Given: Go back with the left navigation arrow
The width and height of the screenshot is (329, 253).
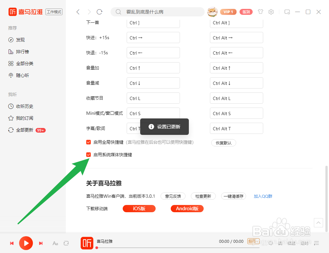Looking at the screenshot, I should (x=78, y=12).
